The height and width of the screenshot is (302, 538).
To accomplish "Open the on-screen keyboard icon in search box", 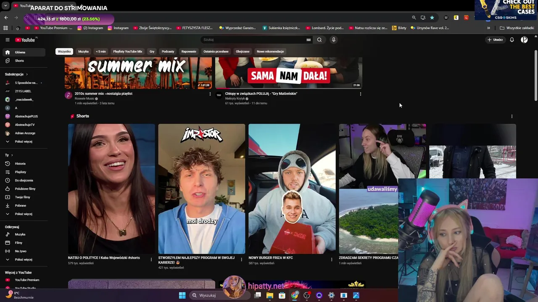I will tap(309, 40).
